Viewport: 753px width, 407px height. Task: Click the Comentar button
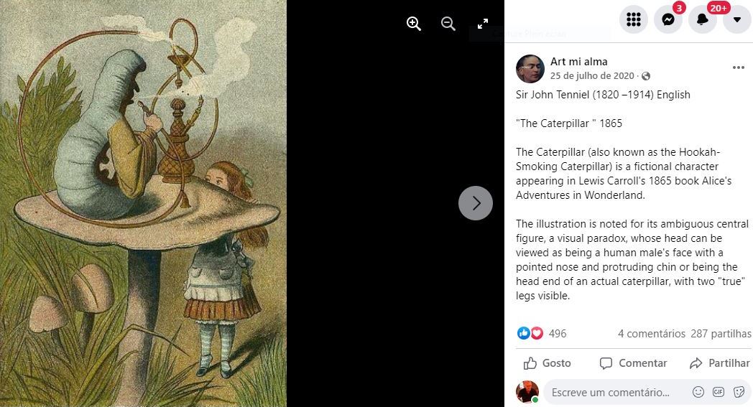coord(633,363)
